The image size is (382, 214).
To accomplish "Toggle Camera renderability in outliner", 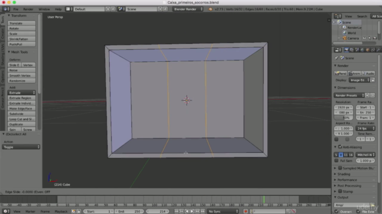I will 375,38.
